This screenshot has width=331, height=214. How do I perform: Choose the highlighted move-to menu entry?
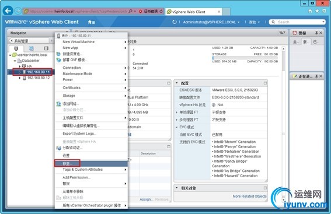[91, 164]
